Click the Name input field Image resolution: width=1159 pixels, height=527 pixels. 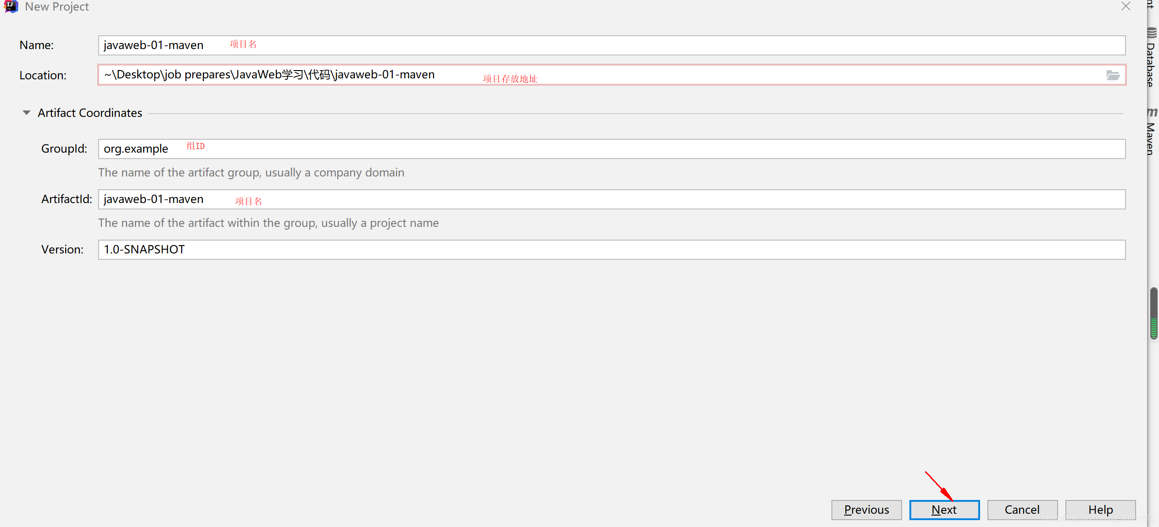point(612,45)
